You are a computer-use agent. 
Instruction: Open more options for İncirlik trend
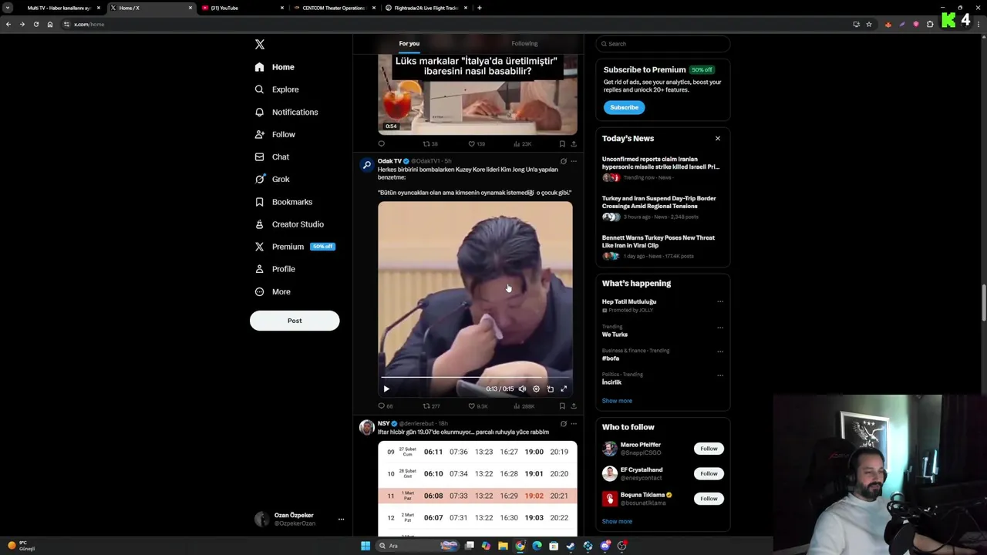tap(720, 375)
